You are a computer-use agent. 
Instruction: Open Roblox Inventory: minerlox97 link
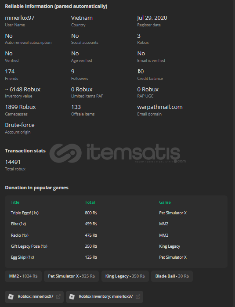(x=105, y=296)
